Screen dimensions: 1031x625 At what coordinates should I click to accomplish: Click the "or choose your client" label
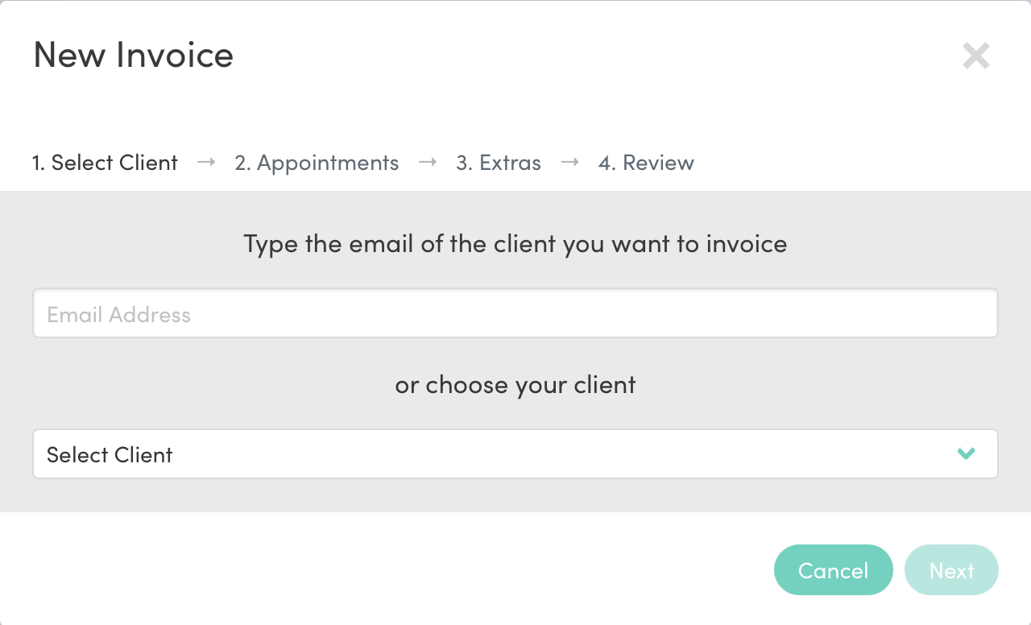515,385
